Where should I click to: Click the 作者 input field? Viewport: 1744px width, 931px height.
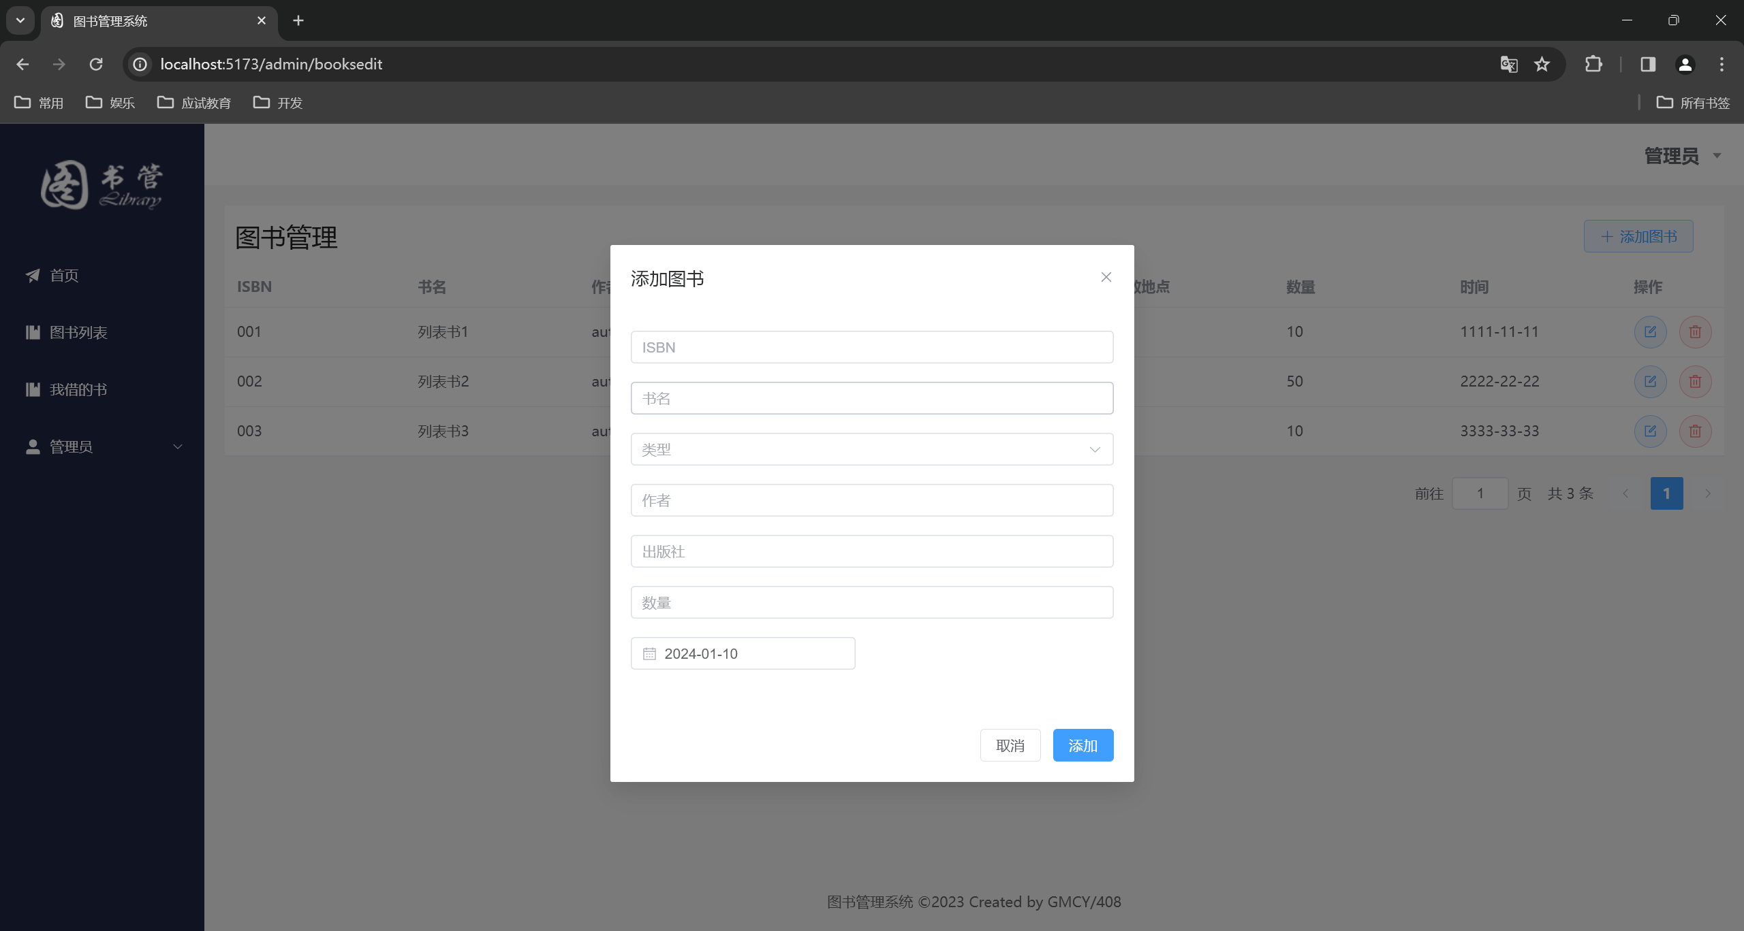pos(872,500)
